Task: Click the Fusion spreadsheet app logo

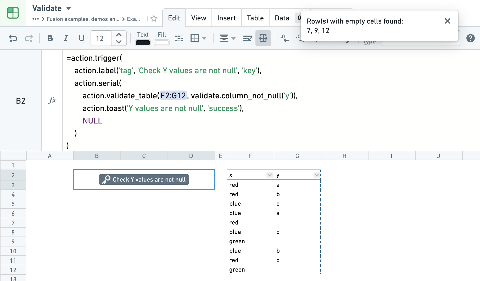Action: coord(13,13)
